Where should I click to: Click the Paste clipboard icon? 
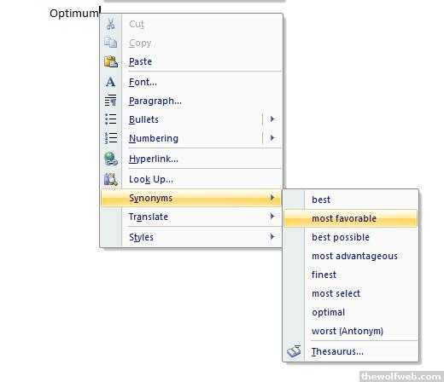111,61
